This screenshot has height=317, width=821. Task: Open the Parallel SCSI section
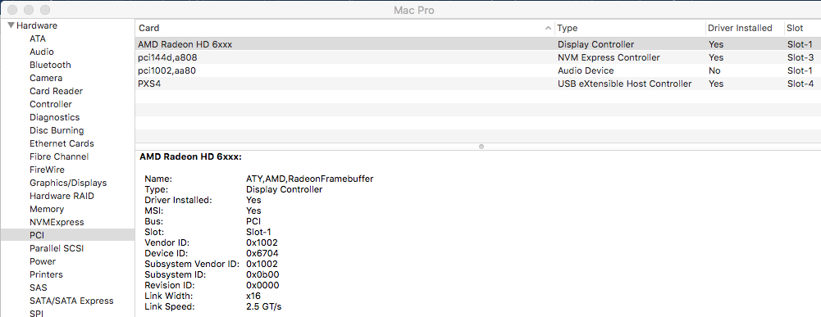(x=57, y=248)
